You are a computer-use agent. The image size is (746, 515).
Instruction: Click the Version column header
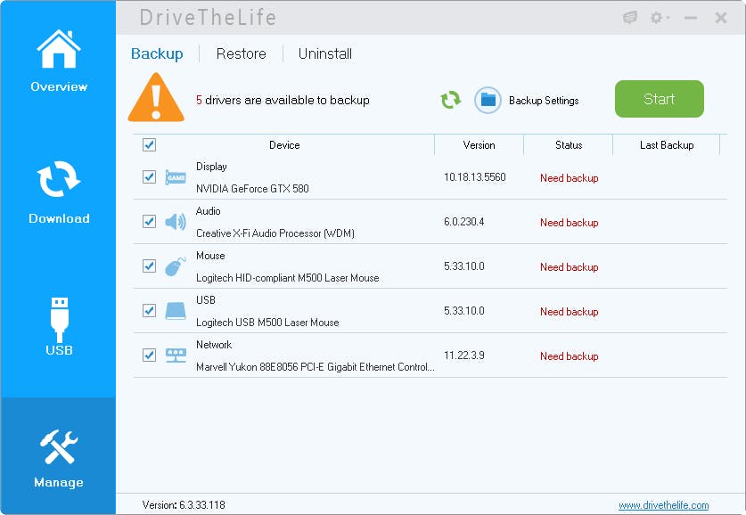click(x=479, y=145)
